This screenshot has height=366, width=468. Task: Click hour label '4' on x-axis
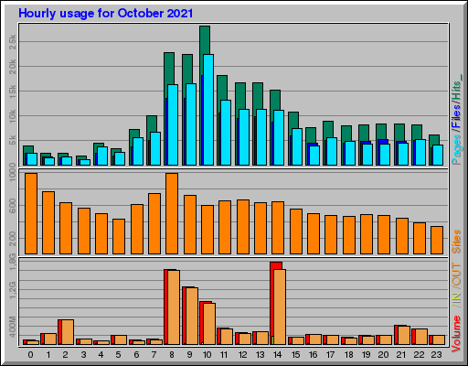(101, 355)
